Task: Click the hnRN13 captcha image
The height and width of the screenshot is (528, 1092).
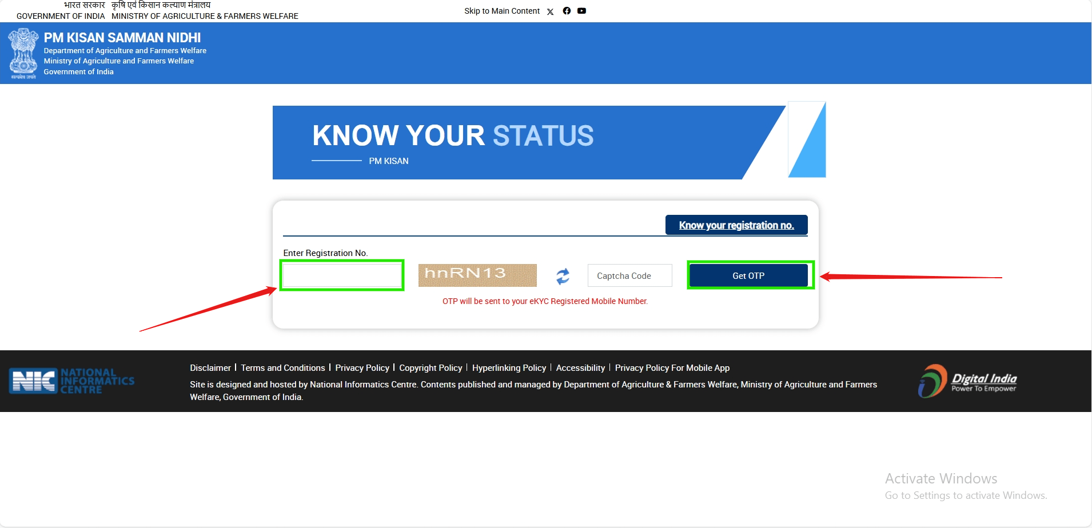Action: click(477, 275)
